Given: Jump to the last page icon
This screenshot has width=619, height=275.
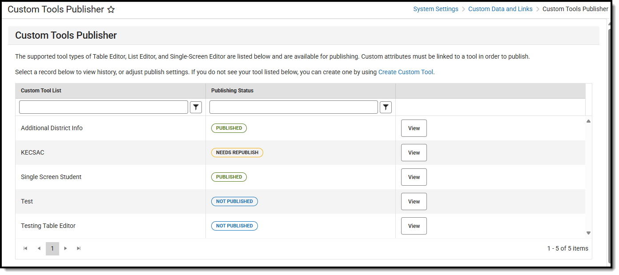Looking at the screenshot, I should pyautogui.click(x=79, y=248).
